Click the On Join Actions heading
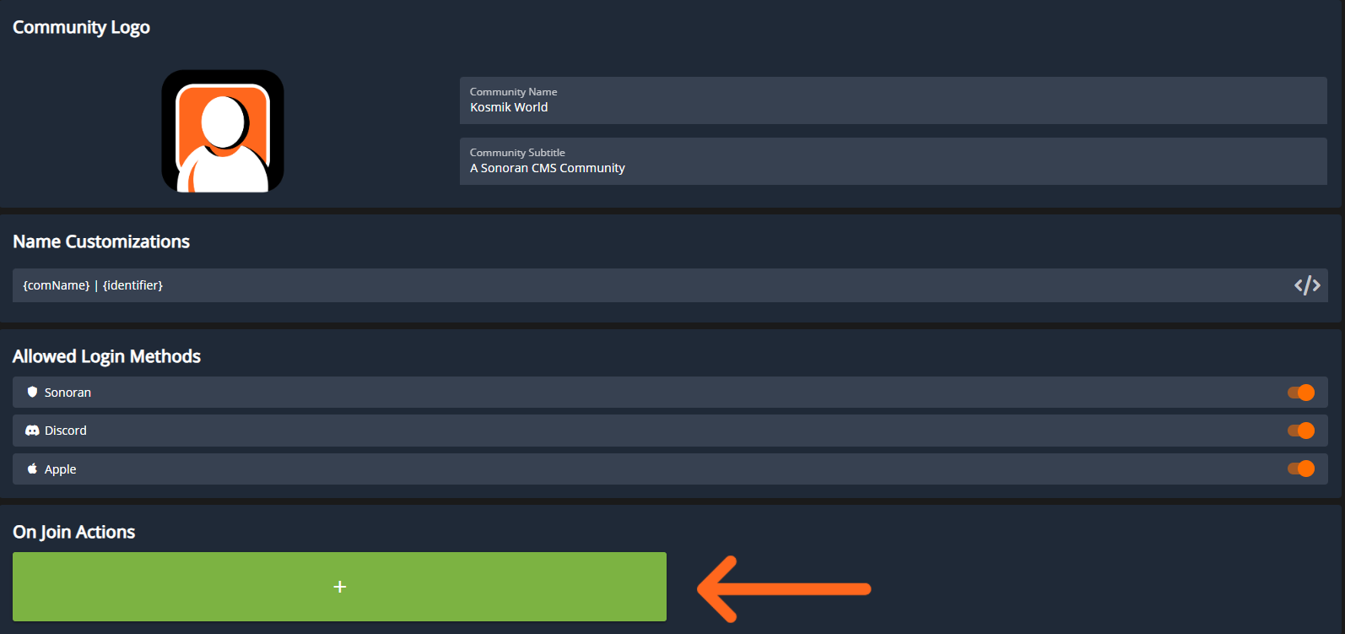This screenshot has width=1345, height=634. tap(74, 532)
